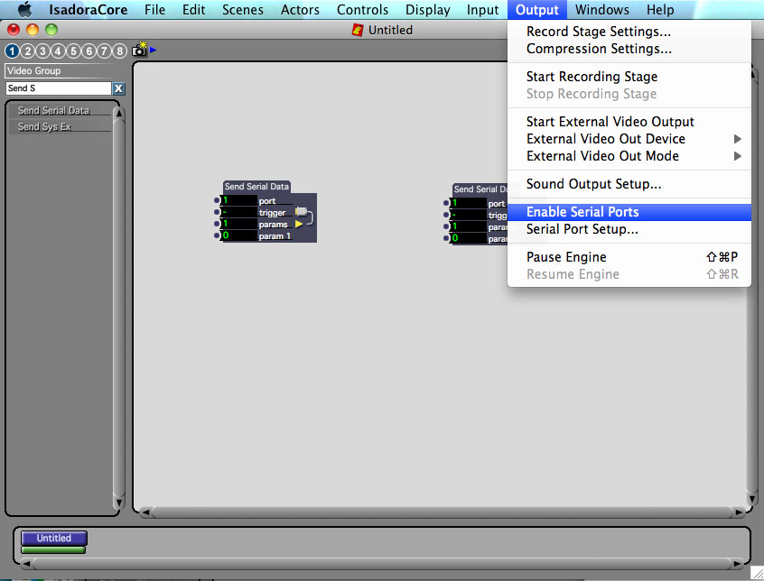Click the trigger value field on the actor
The image size is (764, 581).
point(239,213)
